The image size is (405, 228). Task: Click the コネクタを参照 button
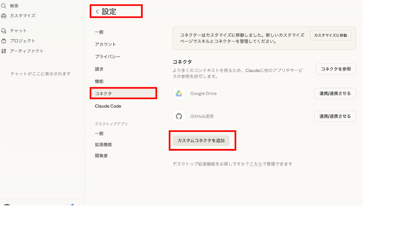pos(335,69)
